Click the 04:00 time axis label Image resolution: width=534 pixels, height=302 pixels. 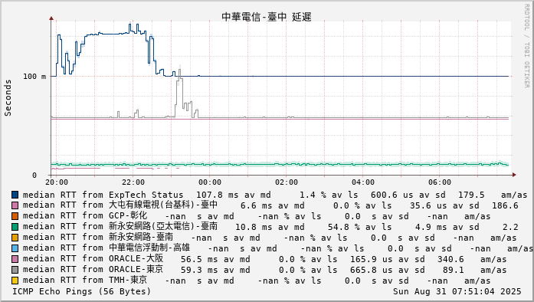(x=363, y=182)
